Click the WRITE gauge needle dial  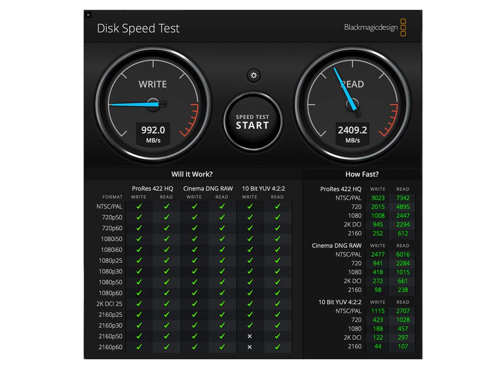(153, 105)
